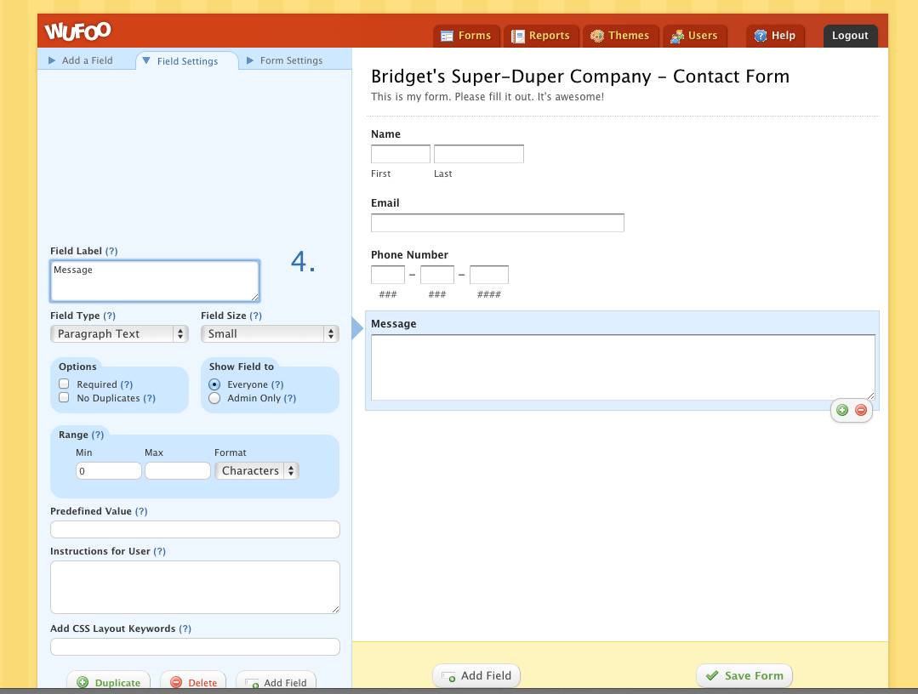Click the Message textarea in preview
Screen dimensions: 918x694
(623, 367)
